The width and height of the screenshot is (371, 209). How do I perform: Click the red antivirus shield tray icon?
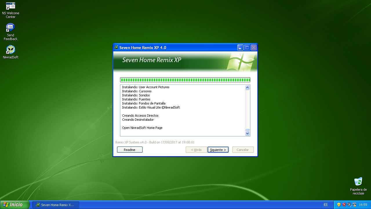[344, 205]
